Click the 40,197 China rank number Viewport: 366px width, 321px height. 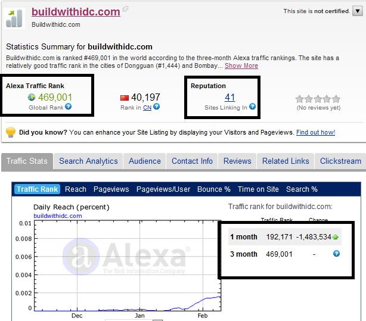[145, 97]
